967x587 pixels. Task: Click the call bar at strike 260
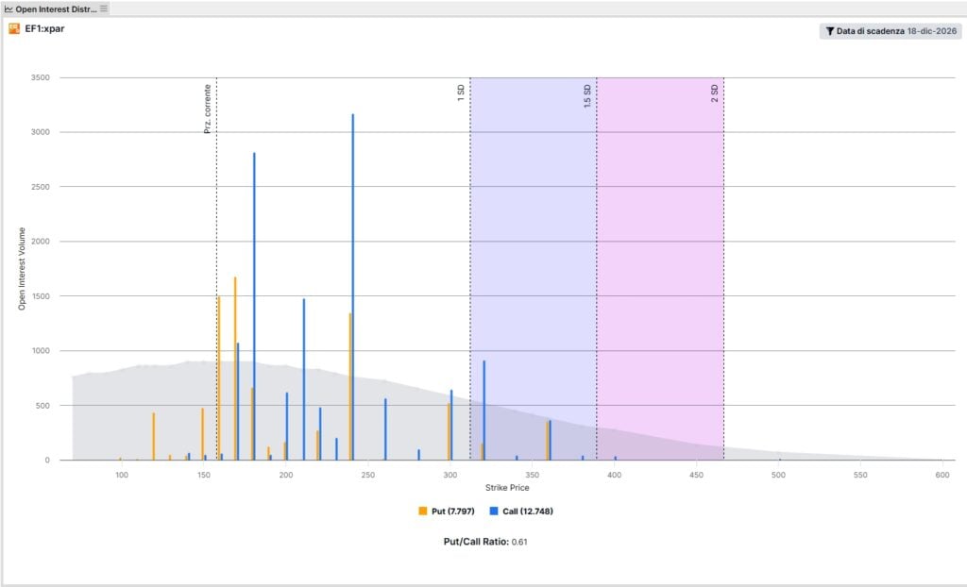[385, 429]
